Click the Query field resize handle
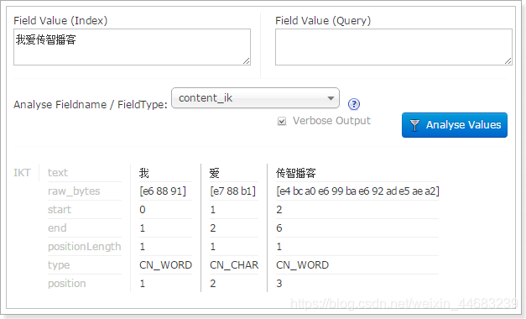The image size is (526, 319). point(508,60)
